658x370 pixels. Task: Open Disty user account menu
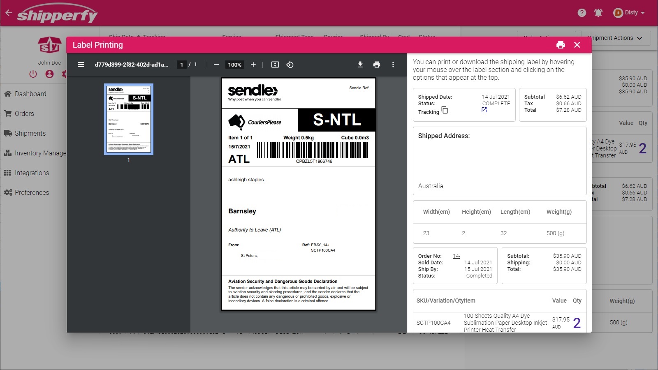click(x=629, y=13)
